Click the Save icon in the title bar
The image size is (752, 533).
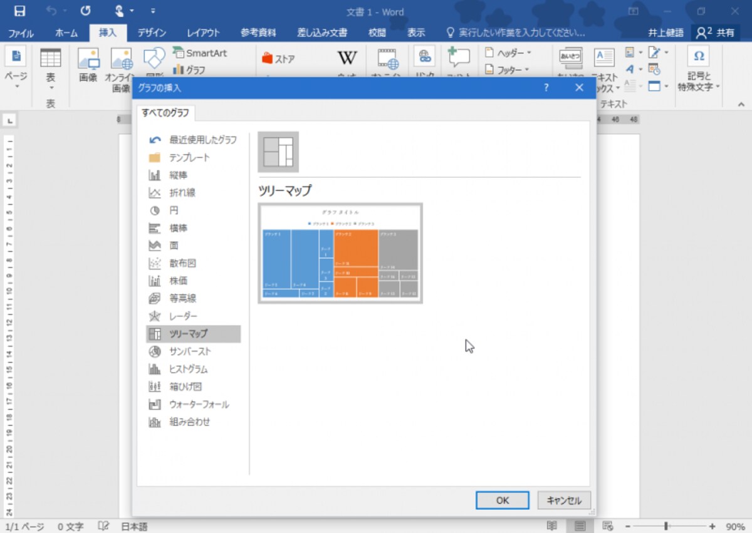pyautogui.click(x=19, y=11)
